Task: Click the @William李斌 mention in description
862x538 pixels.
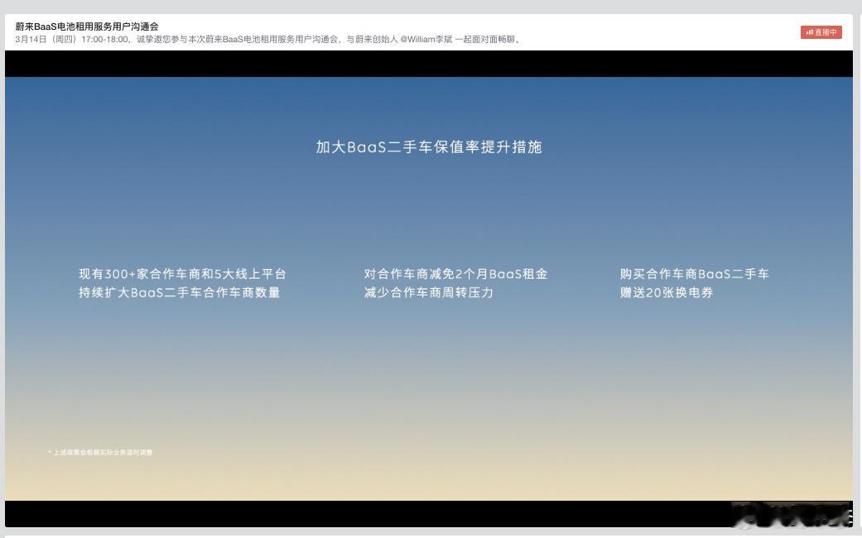Action: [426, 40]
